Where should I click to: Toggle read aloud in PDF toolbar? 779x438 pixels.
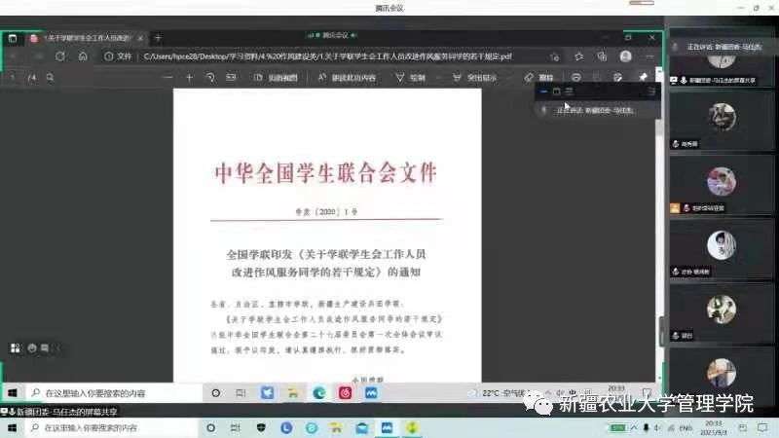[x=339, y=77]
